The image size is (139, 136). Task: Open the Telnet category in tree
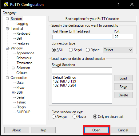click(21, 102)
